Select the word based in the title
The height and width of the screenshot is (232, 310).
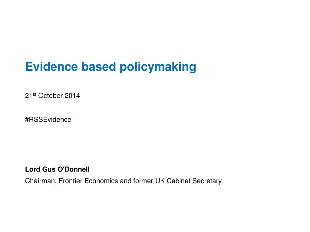click(x=99, y=66)
